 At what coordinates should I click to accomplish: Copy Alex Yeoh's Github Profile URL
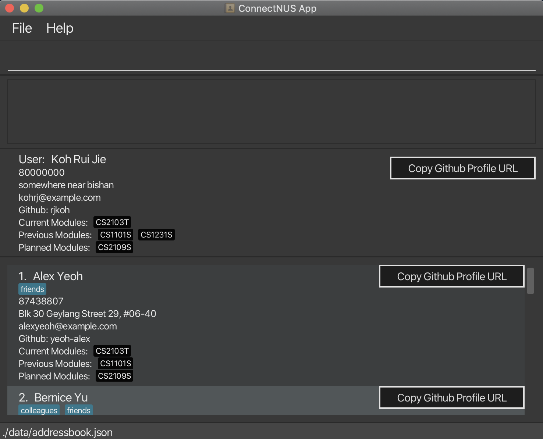(452, 276)
